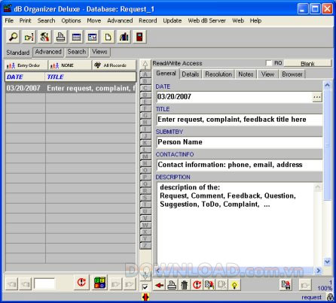Open the hammer and tools toolbar icon
Screen dimensions: 336x303
click(44, 37)
